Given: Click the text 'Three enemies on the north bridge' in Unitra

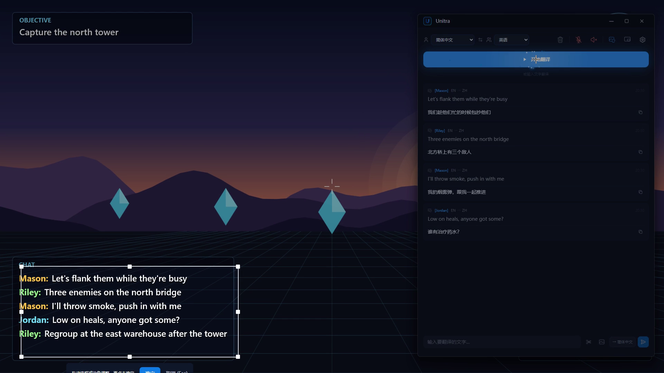Looking at the screenshot, I should click(x=468, y=139).
